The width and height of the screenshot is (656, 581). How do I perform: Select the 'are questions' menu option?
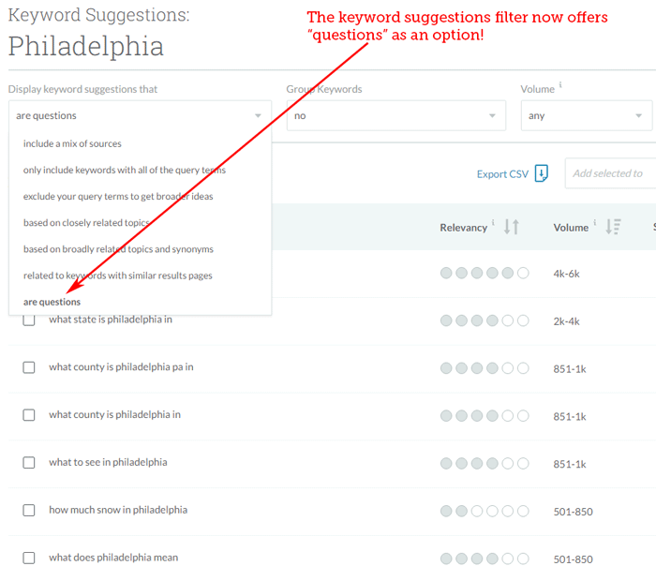(52, 302)
